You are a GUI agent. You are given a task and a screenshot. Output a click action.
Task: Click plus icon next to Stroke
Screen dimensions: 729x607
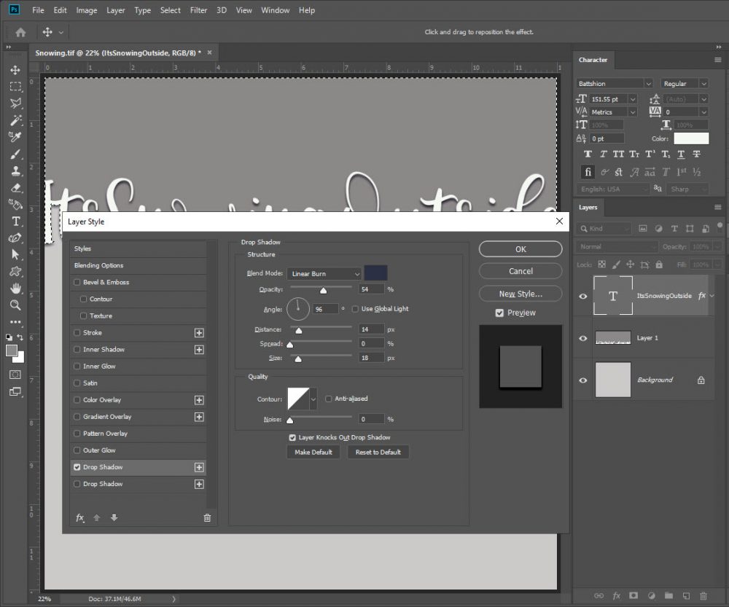[x=198, y=333]
